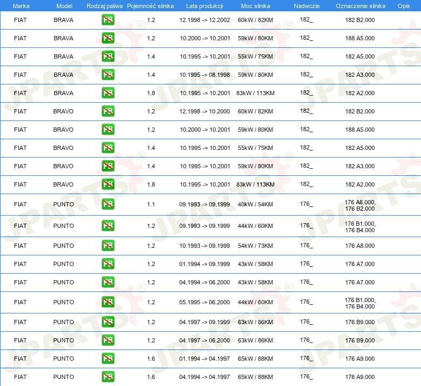Click the Opis column header
The height and width of the screenshot is (386, 421).
tap(404, 6)
